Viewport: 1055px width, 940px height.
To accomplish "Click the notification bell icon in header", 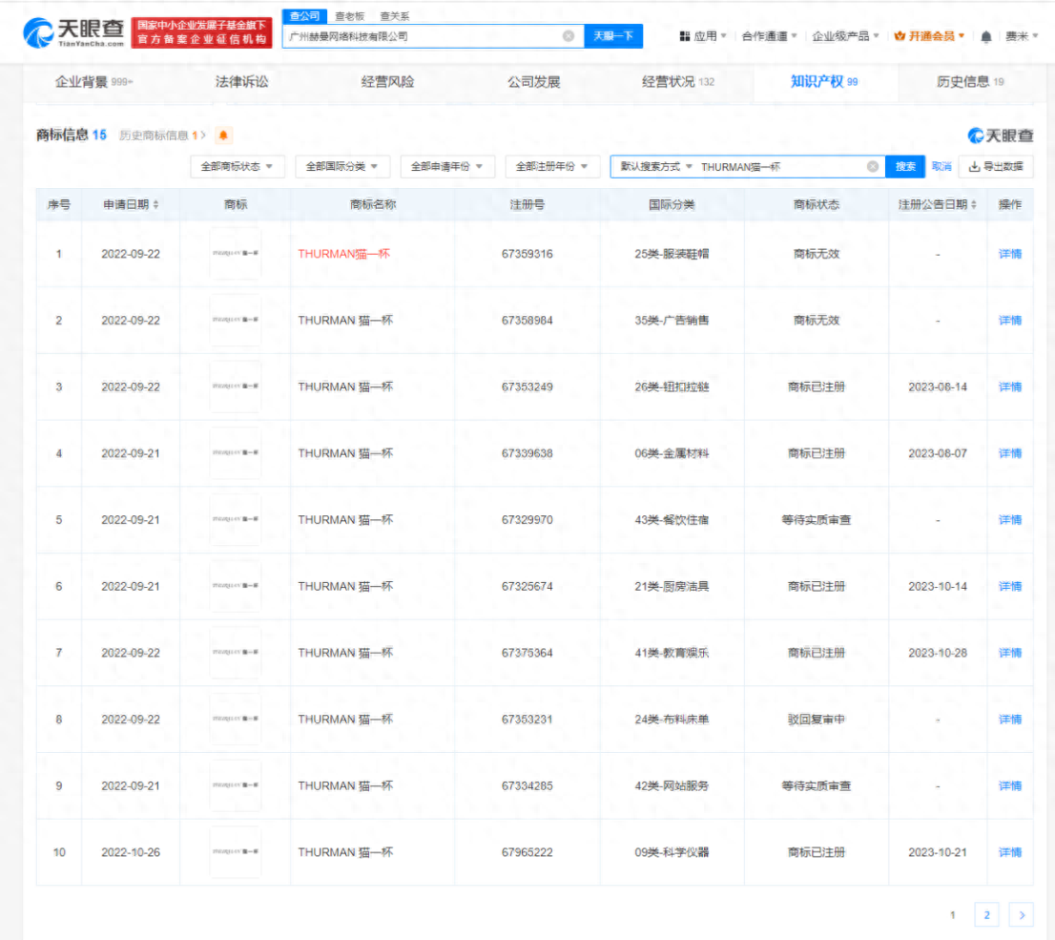I will [985, 36].
